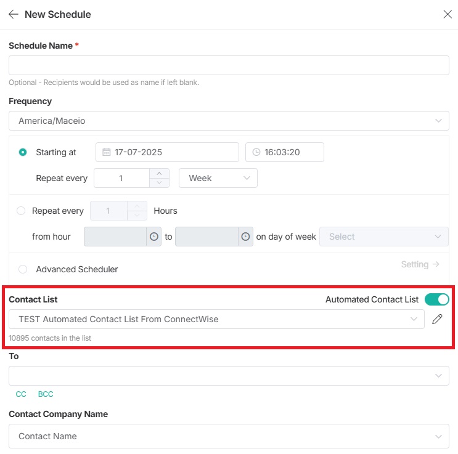
Task: Click the BCC link
Action: (x=46, y=394)
